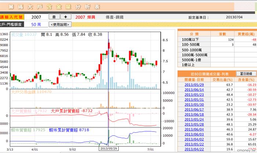Open the 2013/05/23 date link
Screen dimensions: 257x153
click(194, 95)
